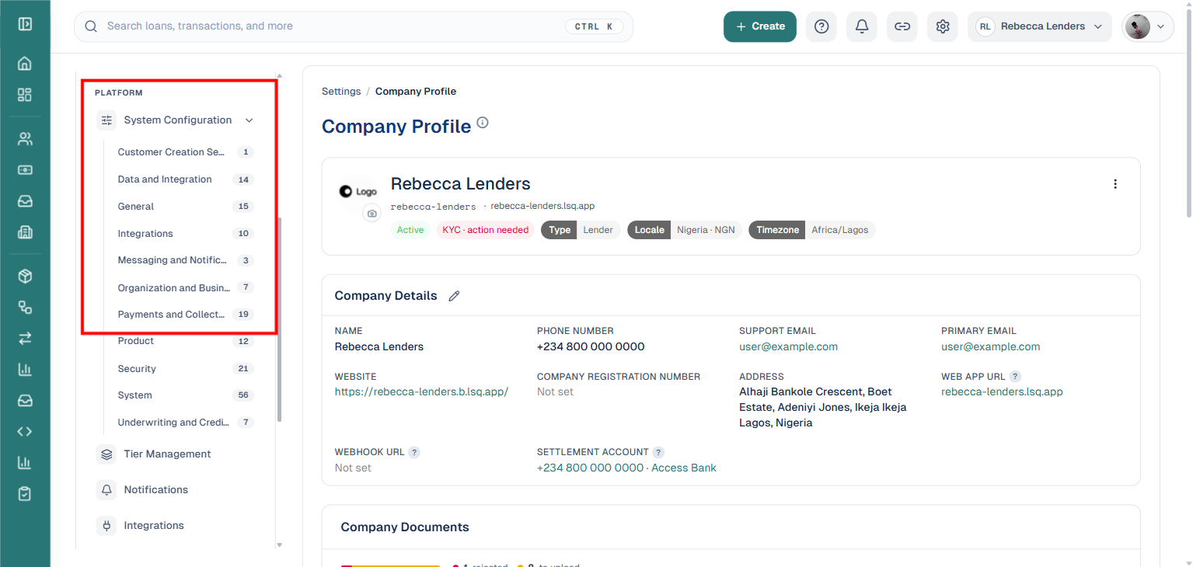
Task: Select Payments and Collect... settings
Action: click(186, 315)
